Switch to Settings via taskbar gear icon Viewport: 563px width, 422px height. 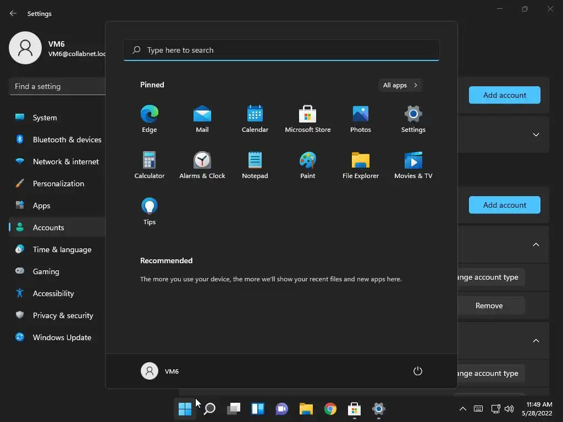click(x=378, y=409)
